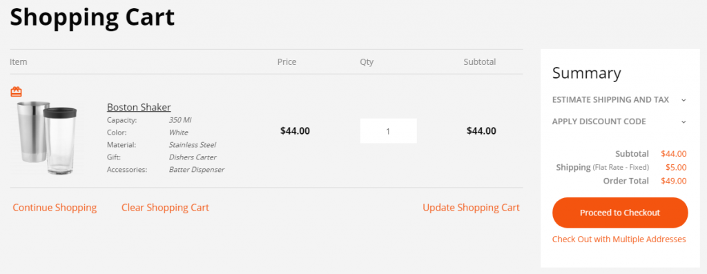Click Update Shopping Cart
This screenshot has width=707, height=274.
[471, 208]
